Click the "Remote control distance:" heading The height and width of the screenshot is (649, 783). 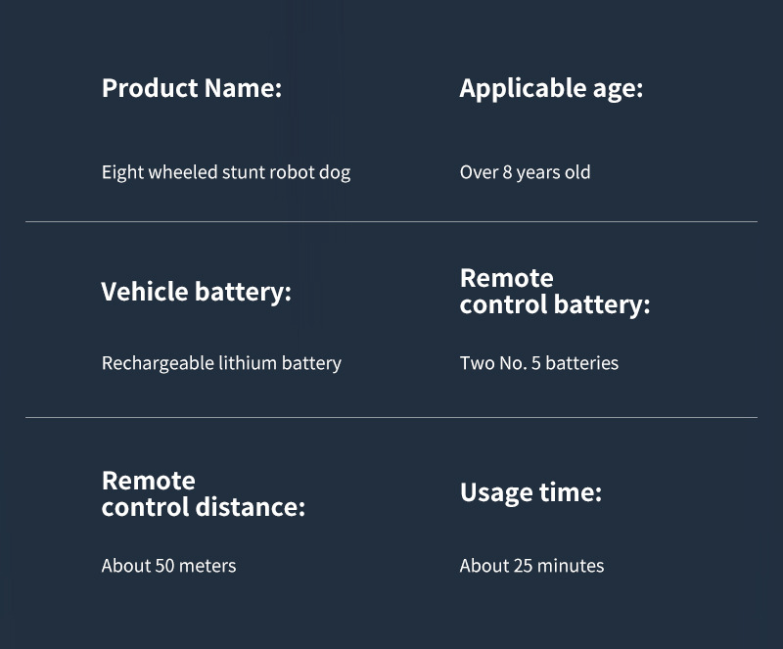pyautogui.click(x=203, y=493)
